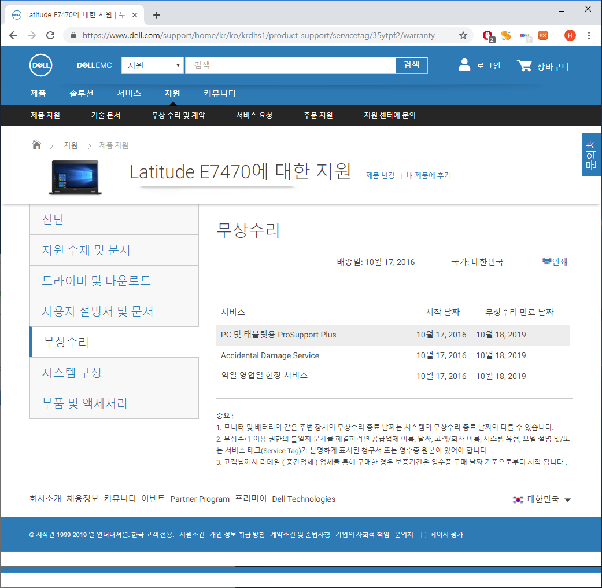This screenshot has width=602, height=588.
Task: Open the 지원 main menu
Action: pos(172,93)
